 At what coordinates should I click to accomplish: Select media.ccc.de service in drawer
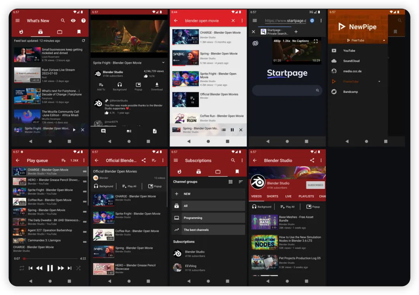point(358,71)
